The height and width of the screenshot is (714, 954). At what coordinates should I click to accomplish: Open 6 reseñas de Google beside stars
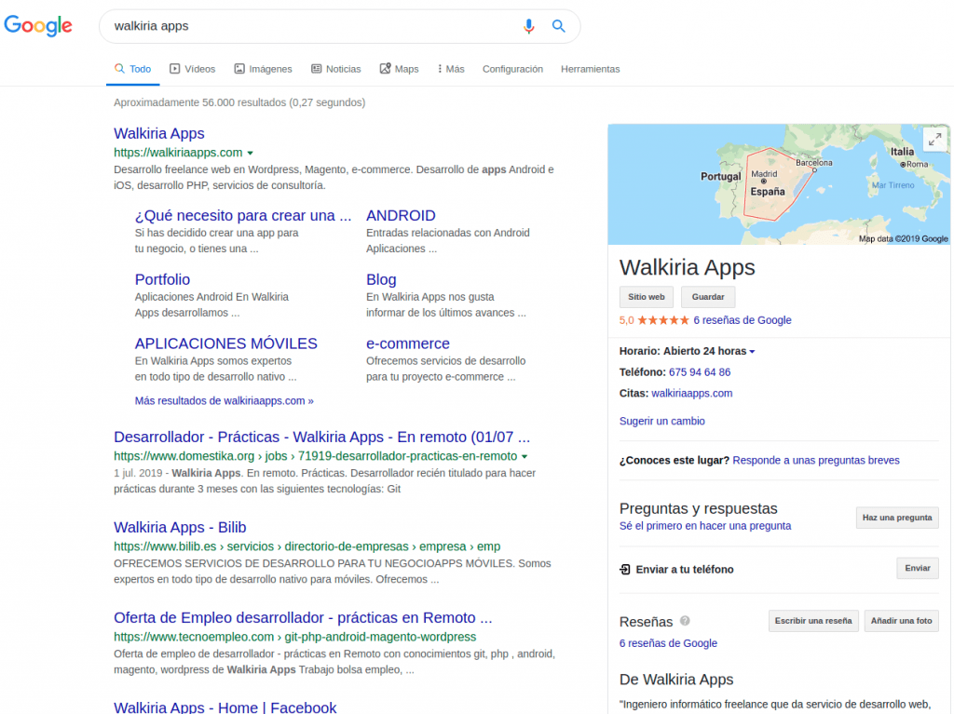743,320
